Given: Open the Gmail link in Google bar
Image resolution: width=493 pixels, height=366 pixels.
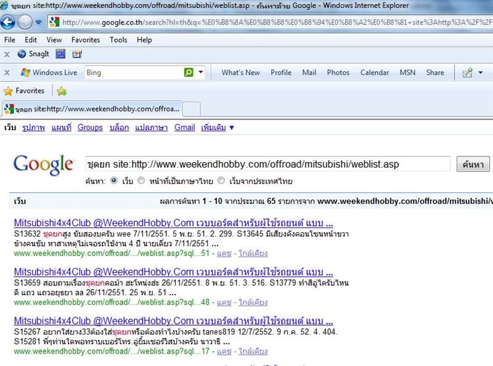Looking at the screenshot, I should [x=184, y=128].
